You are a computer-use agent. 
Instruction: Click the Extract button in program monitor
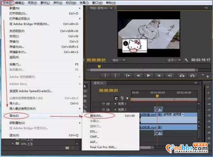click(192, 75)
